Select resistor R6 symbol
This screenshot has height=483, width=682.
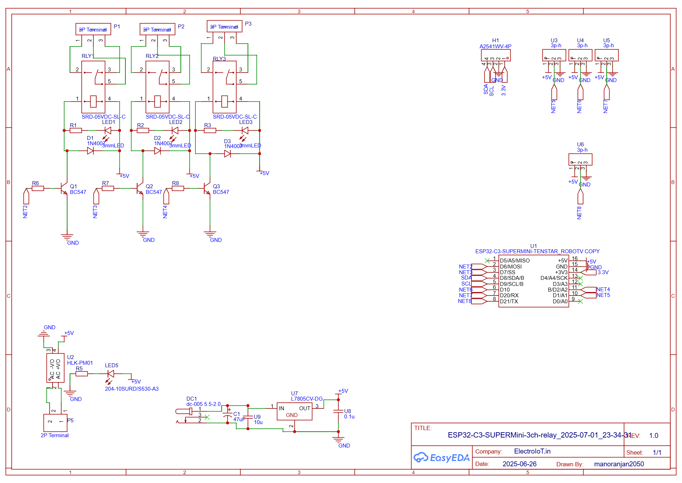tap(38, 189)
